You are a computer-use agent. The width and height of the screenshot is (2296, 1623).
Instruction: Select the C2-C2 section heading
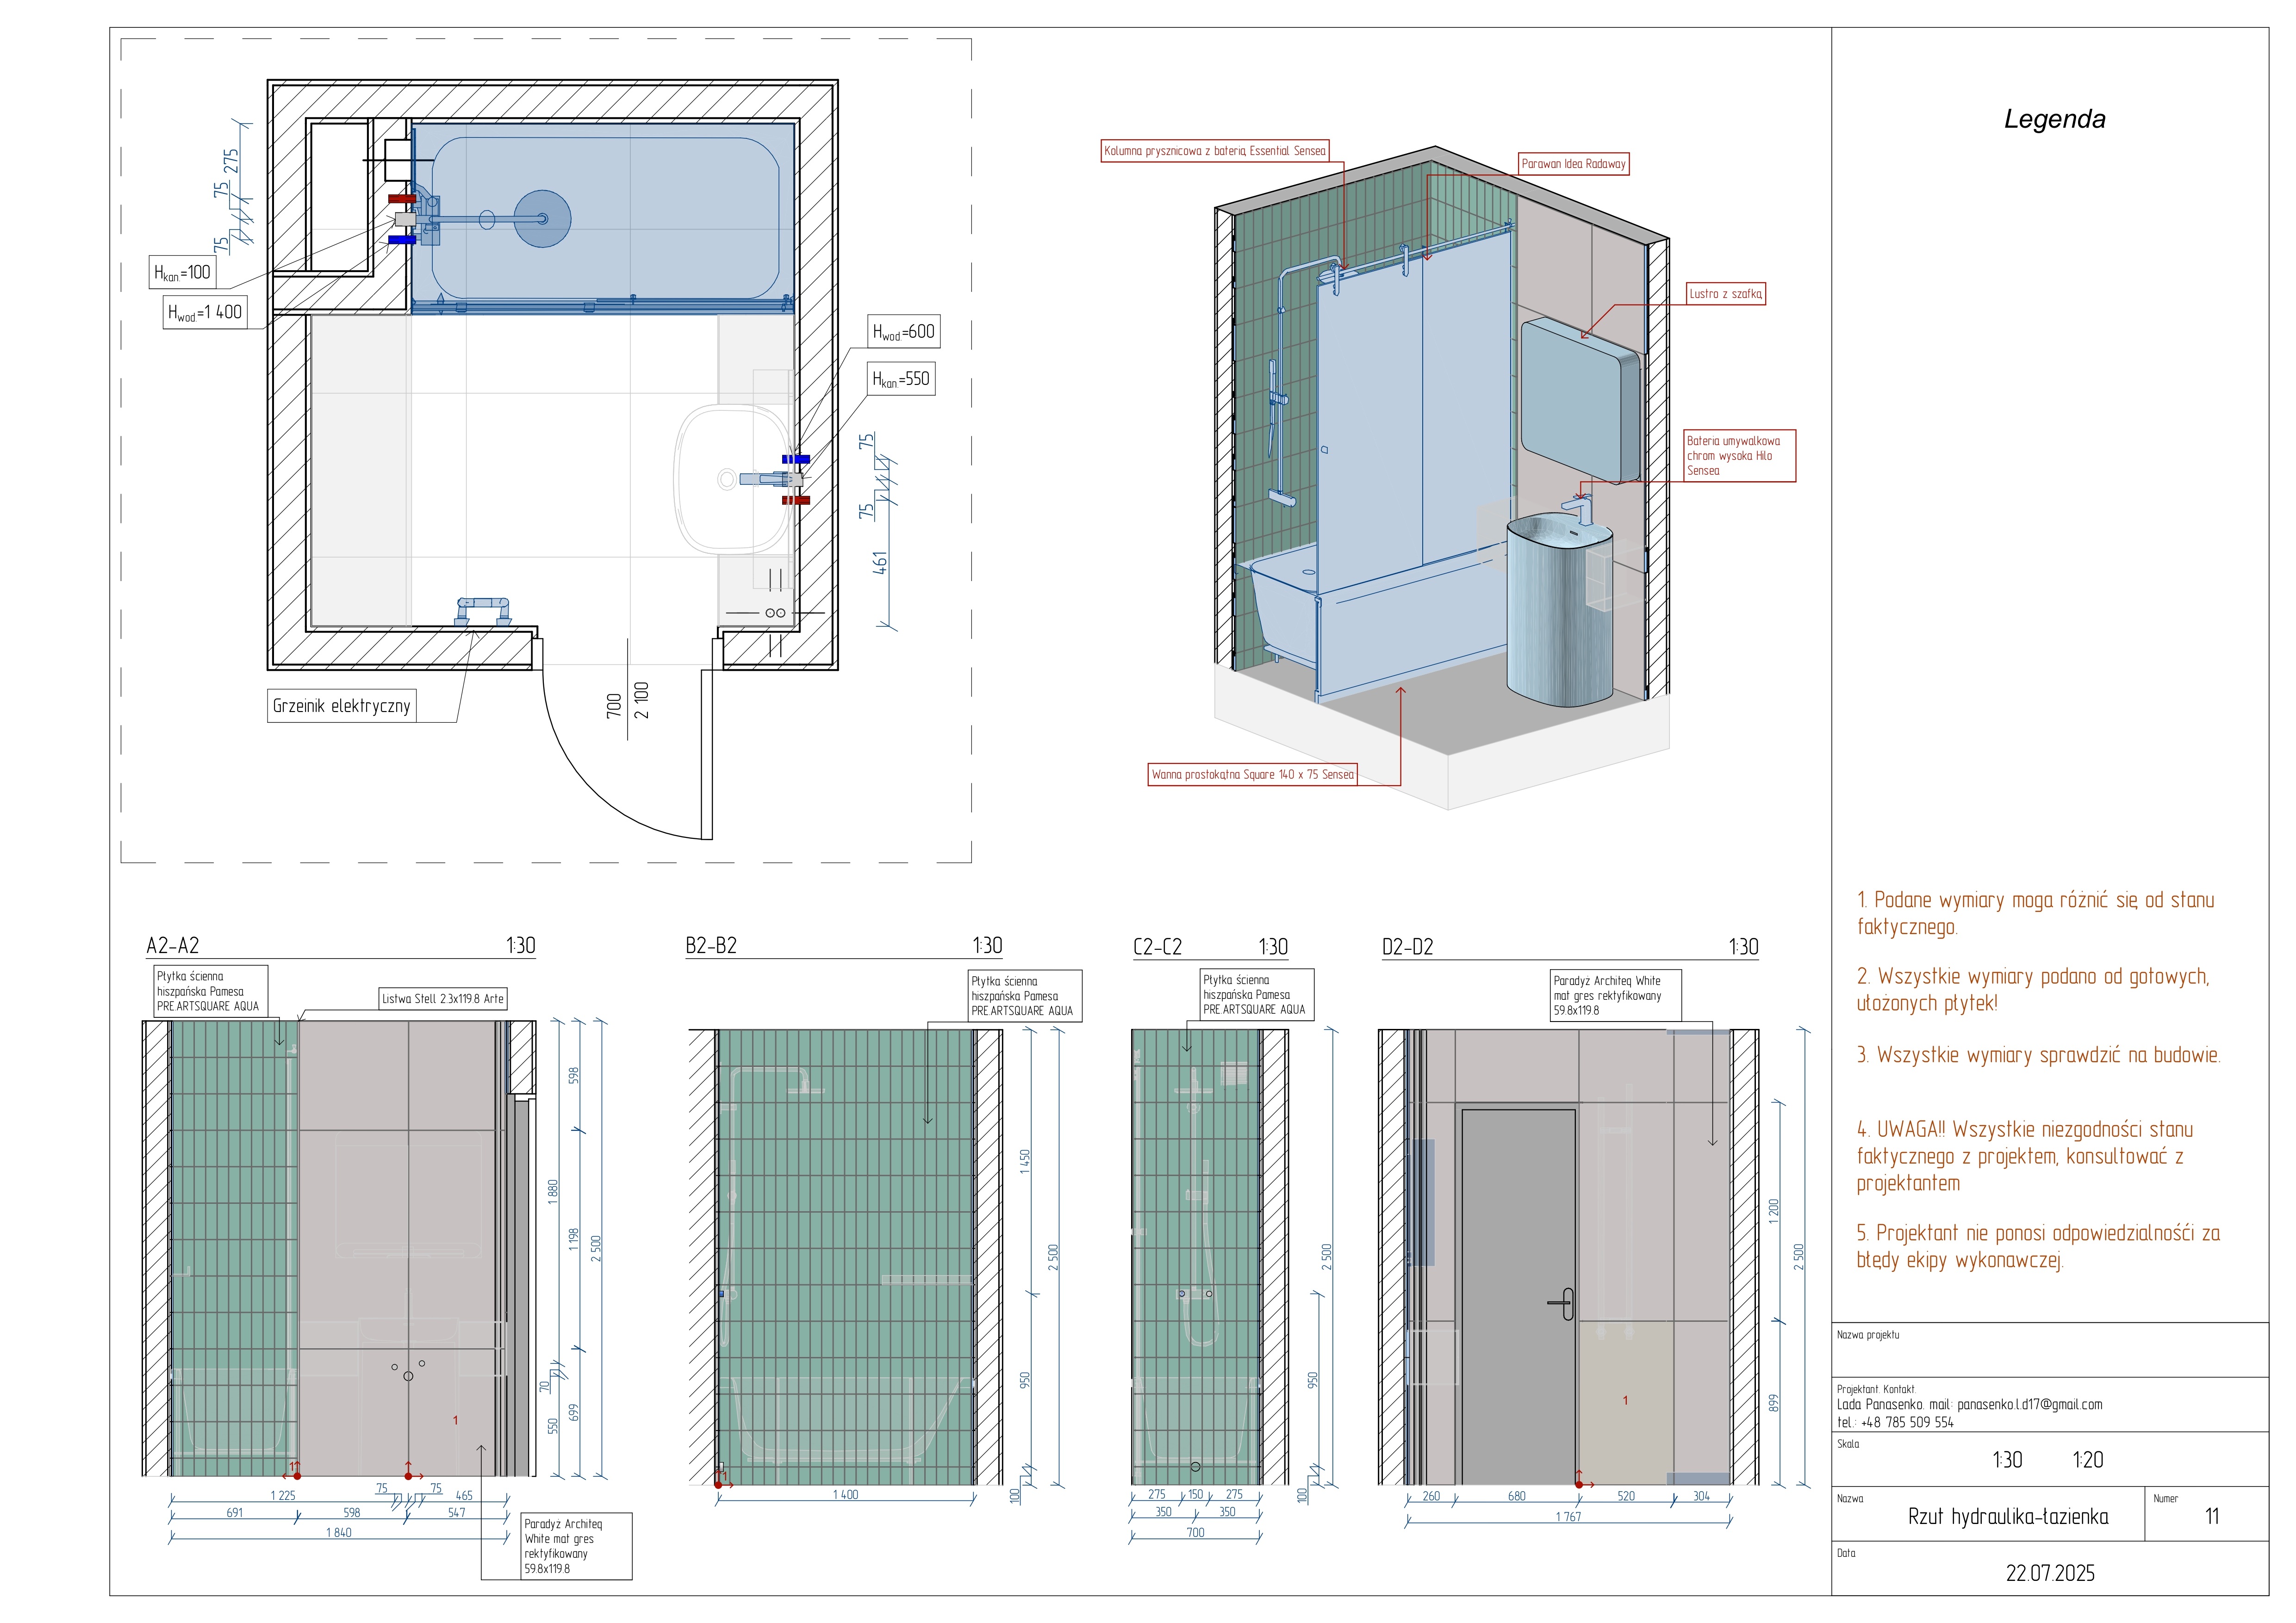[x=1157, y=947]
